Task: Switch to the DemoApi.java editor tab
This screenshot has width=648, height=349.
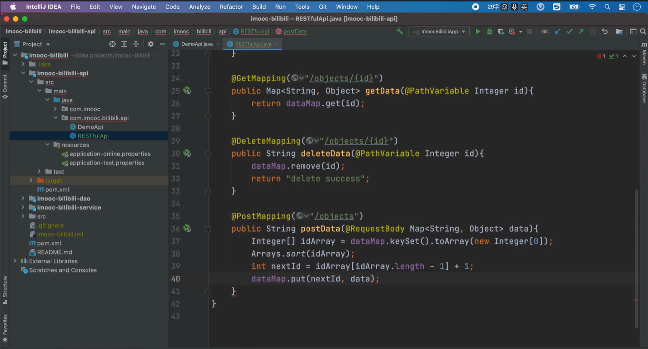Action: click(196, 44)
